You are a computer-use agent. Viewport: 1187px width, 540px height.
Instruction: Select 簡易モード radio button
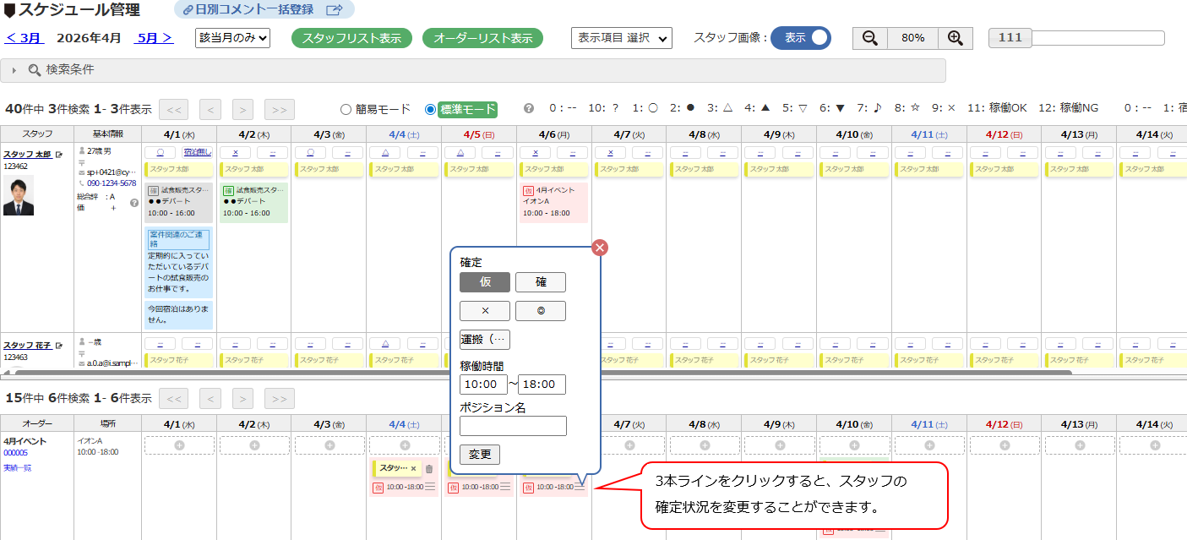point(346,109)
